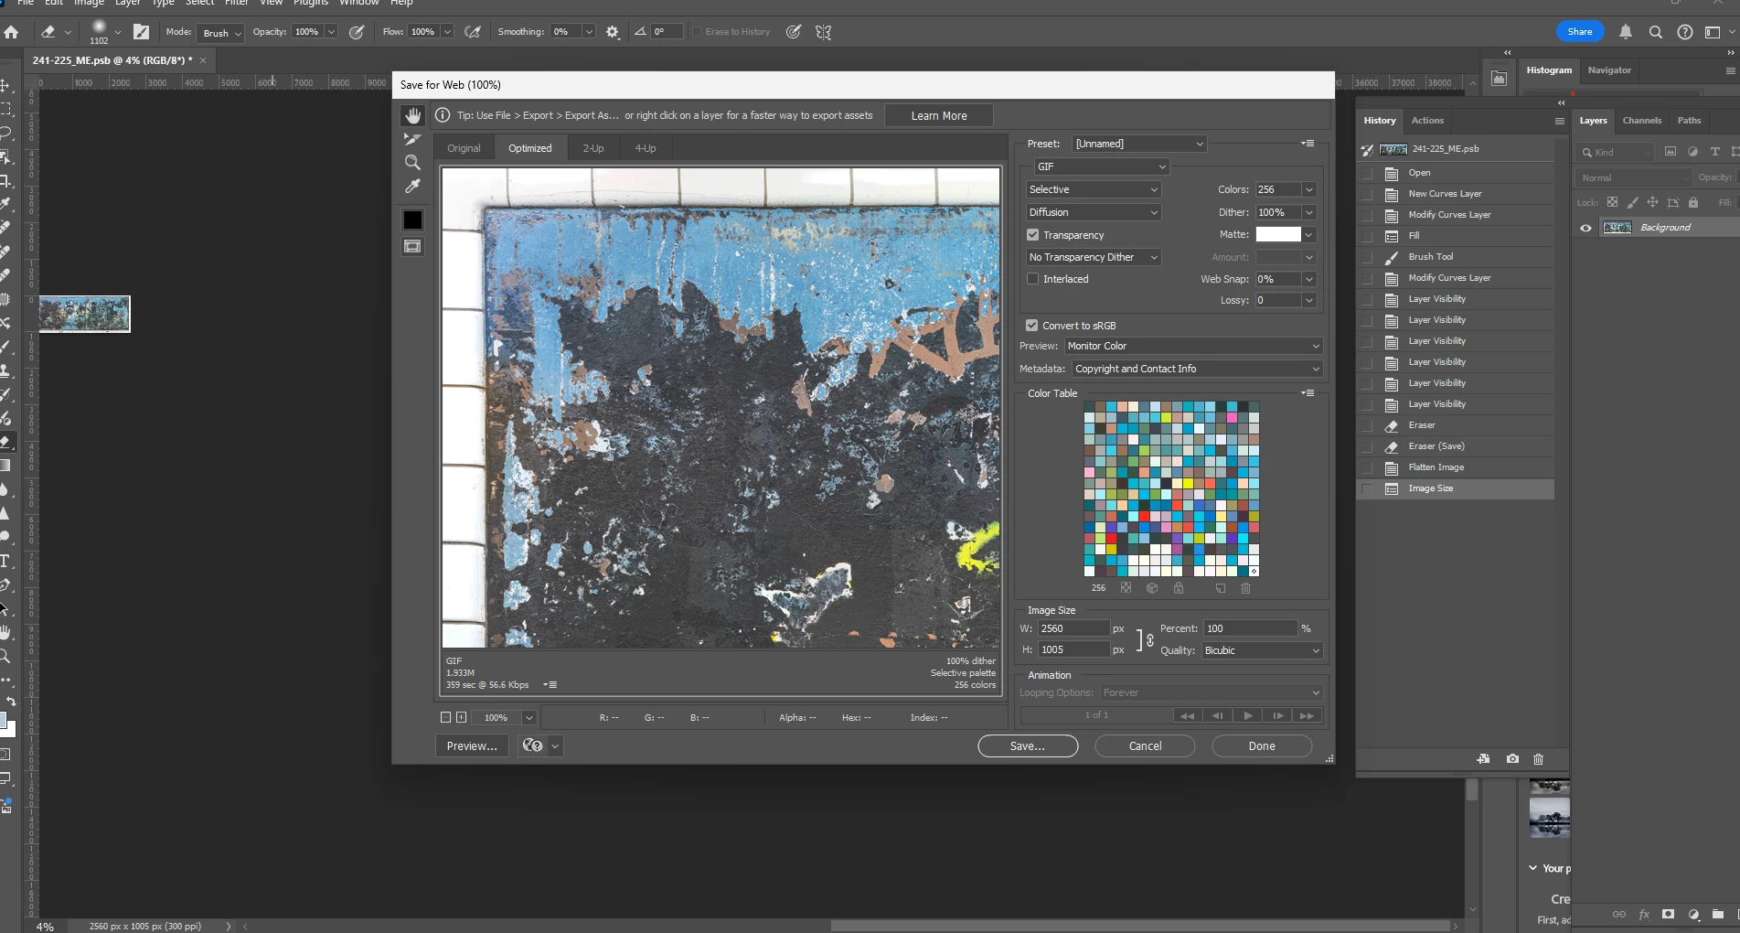The width and height of the screenshot is (1740, 933).
Task: Lock all for the Background layer
Action: [1693, 202]
